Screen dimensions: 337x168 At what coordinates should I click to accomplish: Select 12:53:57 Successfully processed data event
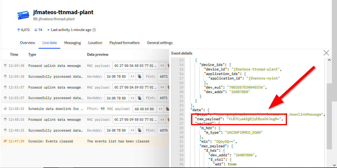[85, 98]
